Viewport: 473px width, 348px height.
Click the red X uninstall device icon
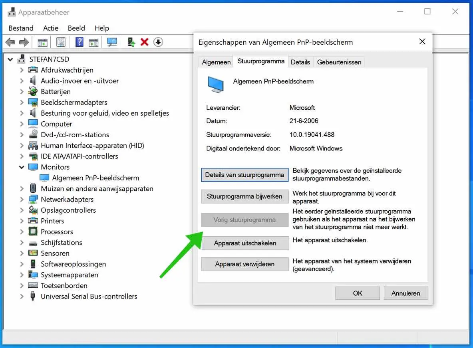pyautogui.click(x=145, y=42)
